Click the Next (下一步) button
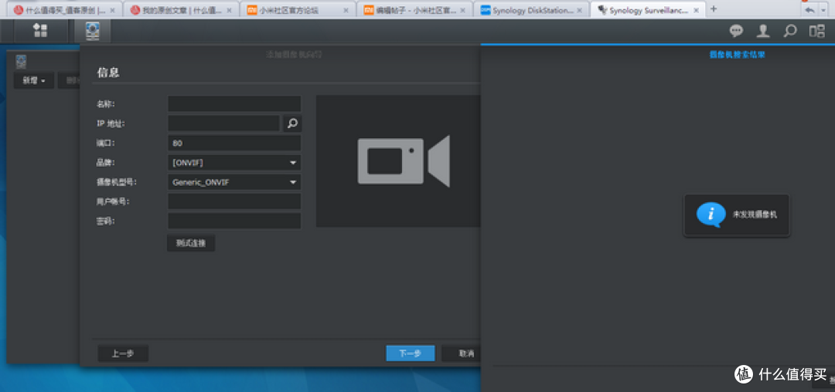Viewport: 835px width, 392px height. tap(410, 353)
